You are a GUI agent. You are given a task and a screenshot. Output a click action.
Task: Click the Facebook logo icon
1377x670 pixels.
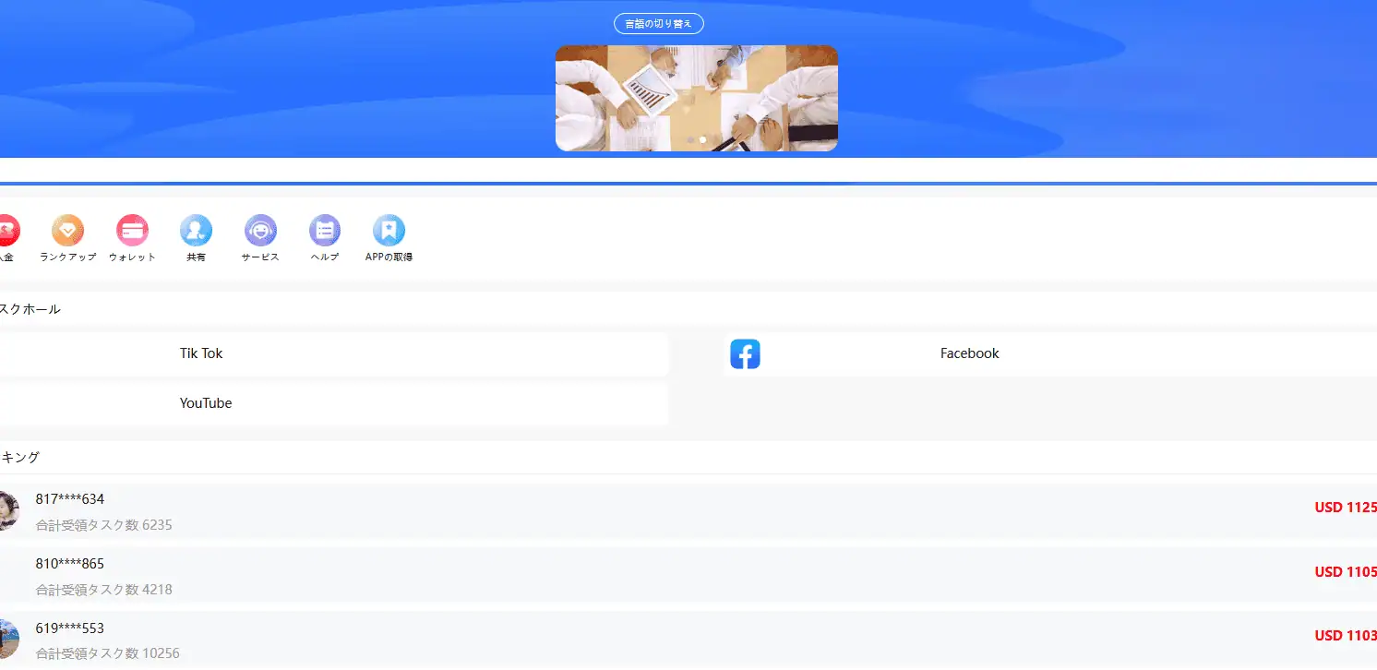pyautogui.click(x=745, y=354)
